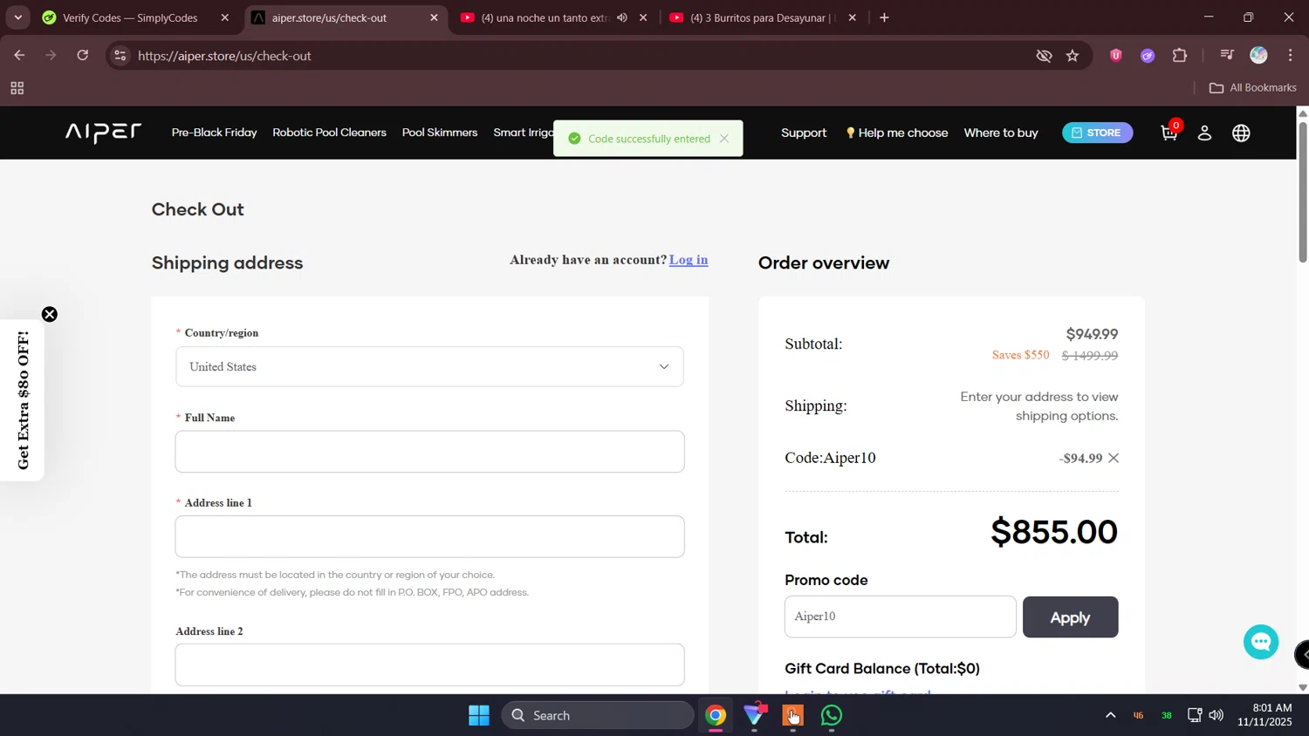This screenshot has width=1309, height=736.
Task: Show hidden system tray icons
Action: pyautogui.click(x=1110, y=715)
